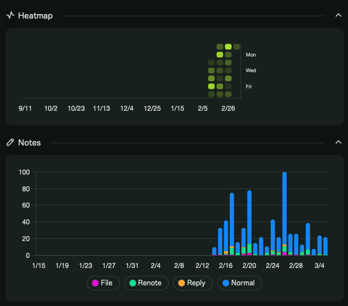Collapse the Notes section chevron
Viewport: 348px width, 306px height.
pyautogui.click(x=338, y=142)
